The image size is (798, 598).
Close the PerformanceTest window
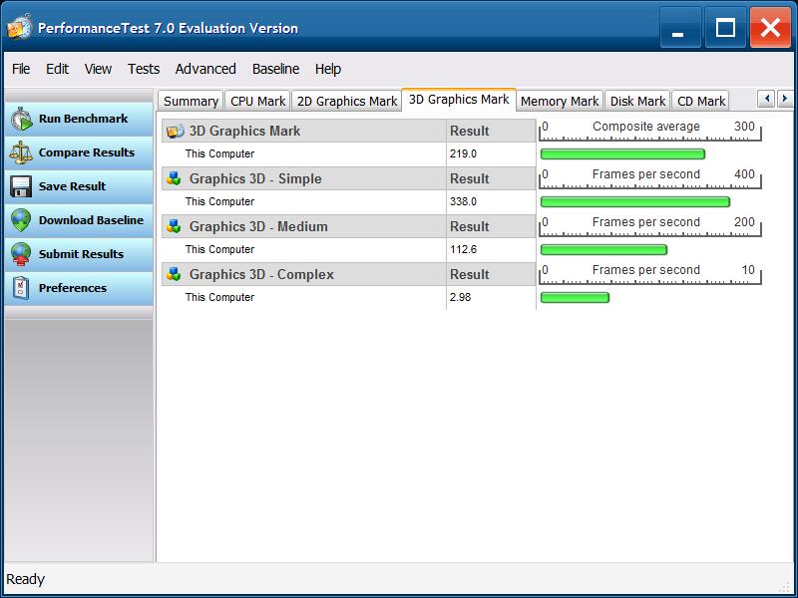click(770, 28)
